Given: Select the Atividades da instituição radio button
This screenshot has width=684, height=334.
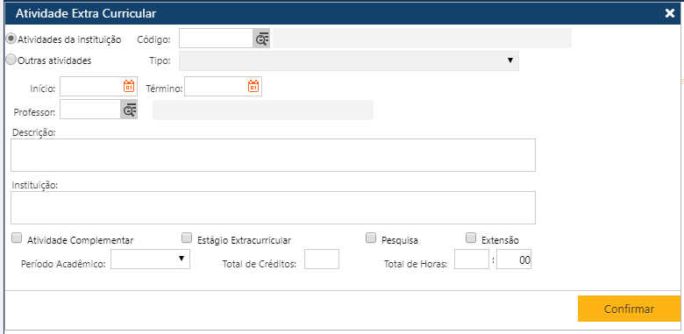Looking at the screenshot, I should tap(11, 39).
